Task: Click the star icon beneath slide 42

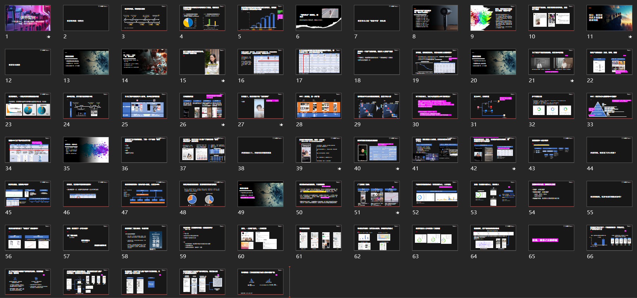Action: tap(514, 169)
